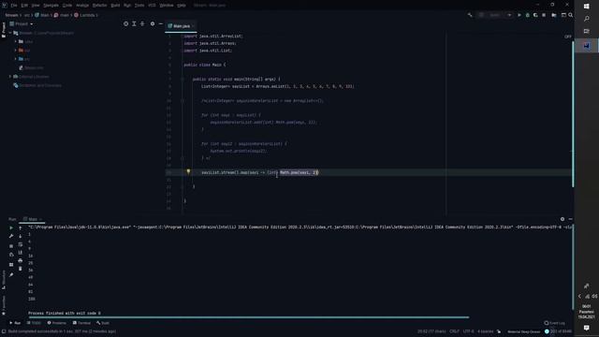This screenshot has width=599, height=337.
Task: Click the Build project hammer icon
Action: [x=470, y=15]
